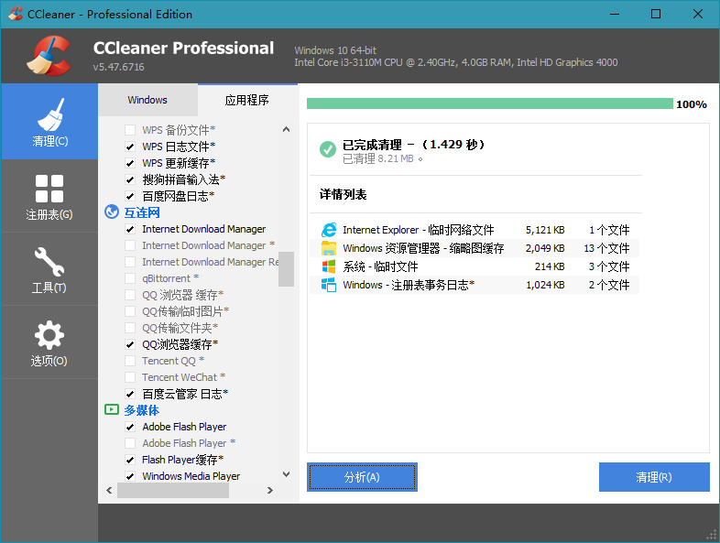Image resolution: width=720 pixels, height=543 pixels.
Task: Click the Windows 资源管理器 folder icon
Action: [x=329, y=249]
